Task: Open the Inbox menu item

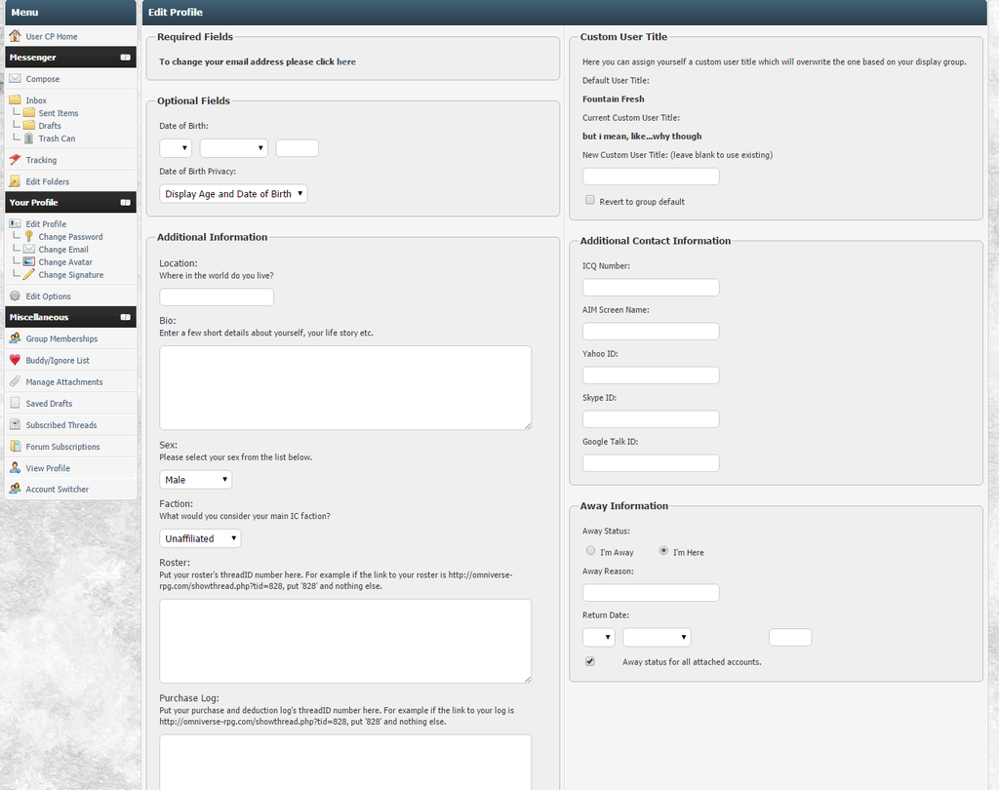Action: tap(36, 100)
